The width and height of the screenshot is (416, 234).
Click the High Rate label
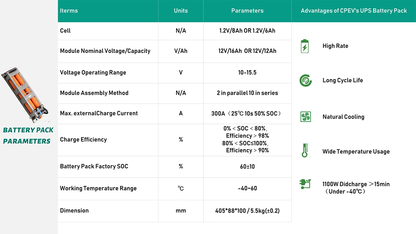coord(335,46)
